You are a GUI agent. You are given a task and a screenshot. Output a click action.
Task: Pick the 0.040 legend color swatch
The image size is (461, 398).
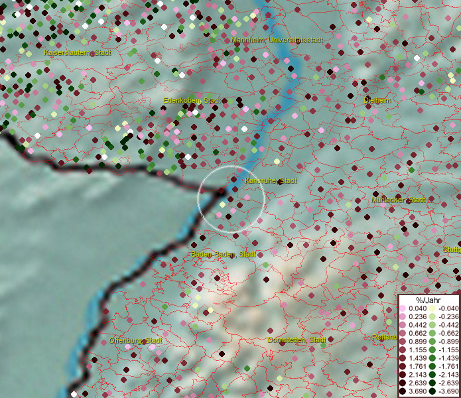[x=403, y=308]
